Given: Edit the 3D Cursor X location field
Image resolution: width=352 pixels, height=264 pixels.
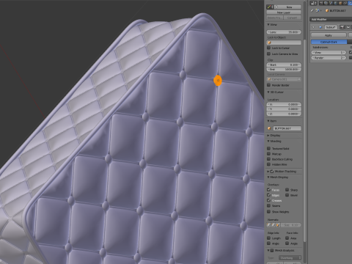Looking at the screenshot, I should click(284, 104).
